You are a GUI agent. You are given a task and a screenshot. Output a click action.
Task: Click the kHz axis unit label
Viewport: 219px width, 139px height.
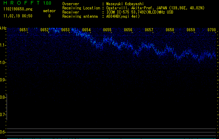click(3, 28)
